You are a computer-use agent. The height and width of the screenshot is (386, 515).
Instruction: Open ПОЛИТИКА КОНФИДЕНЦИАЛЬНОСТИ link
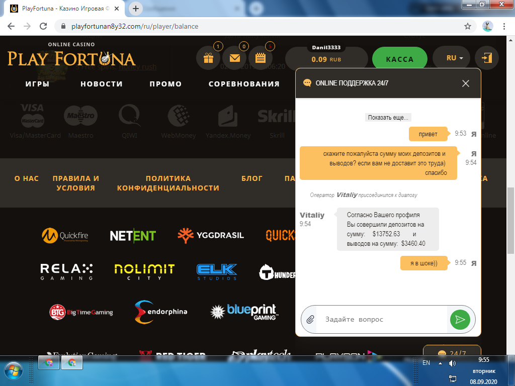pos(168,183)
